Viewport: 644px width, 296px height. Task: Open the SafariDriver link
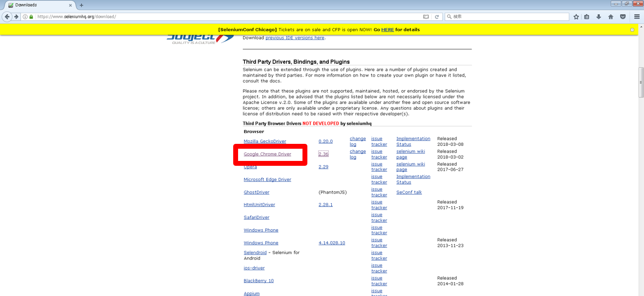257,217
